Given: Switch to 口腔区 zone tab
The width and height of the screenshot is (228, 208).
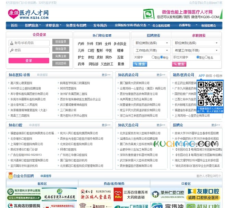Looking at the screenshot, I should point(186,184).
